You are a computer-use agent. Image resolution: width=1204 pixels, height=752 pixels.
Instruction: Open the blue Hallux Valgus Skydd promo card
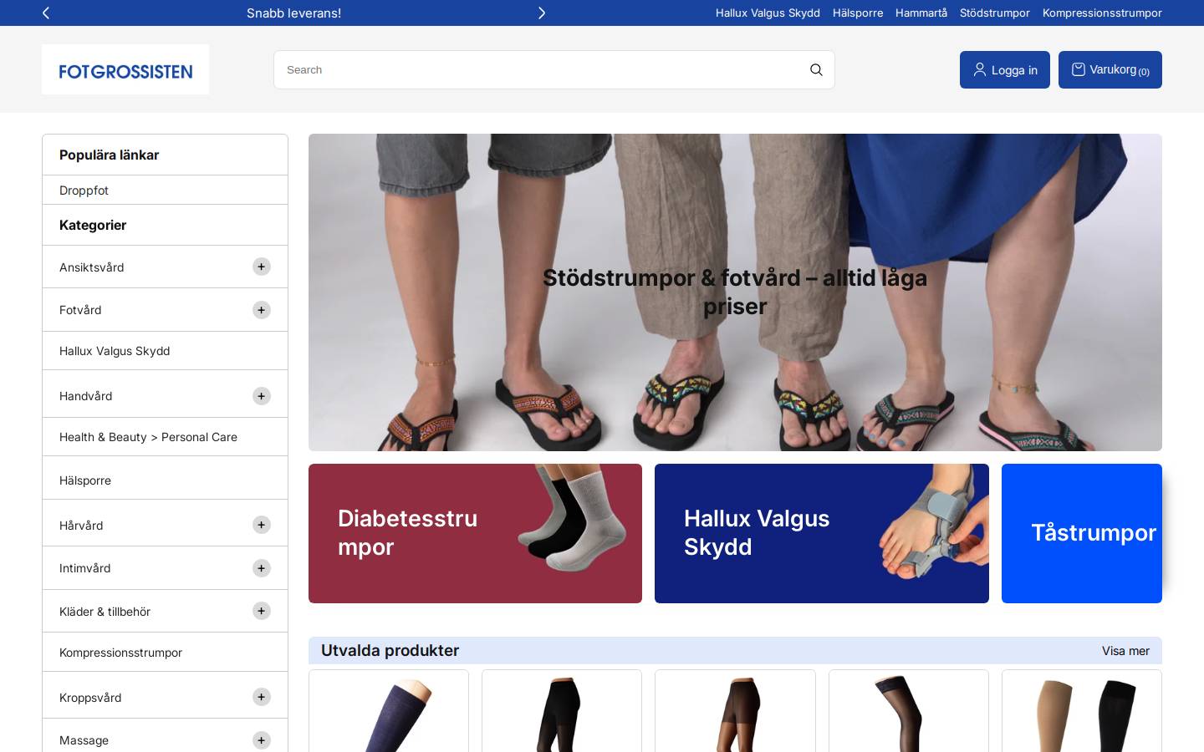tap(822, 533)
